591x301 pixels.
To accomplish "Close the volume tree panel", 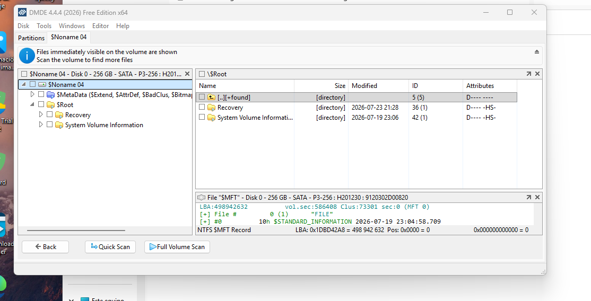I will pyautogui.click(x=187, y=74).
